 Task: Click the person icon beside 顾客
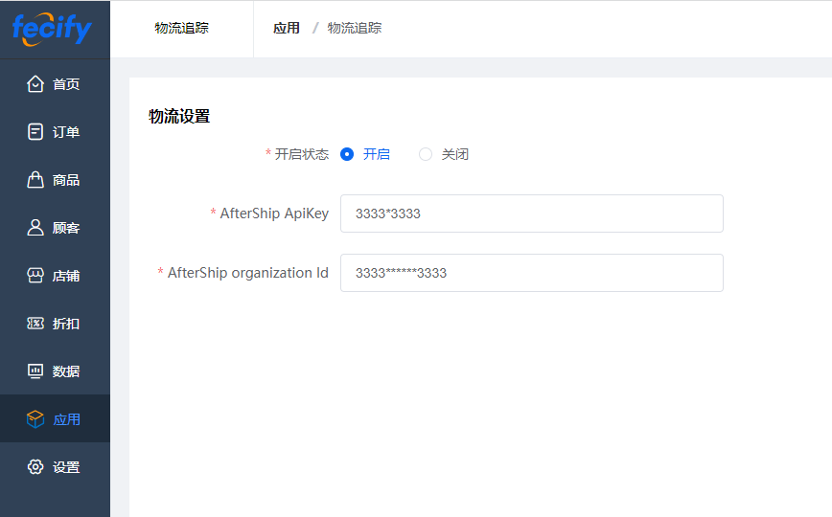coord(35,228)
